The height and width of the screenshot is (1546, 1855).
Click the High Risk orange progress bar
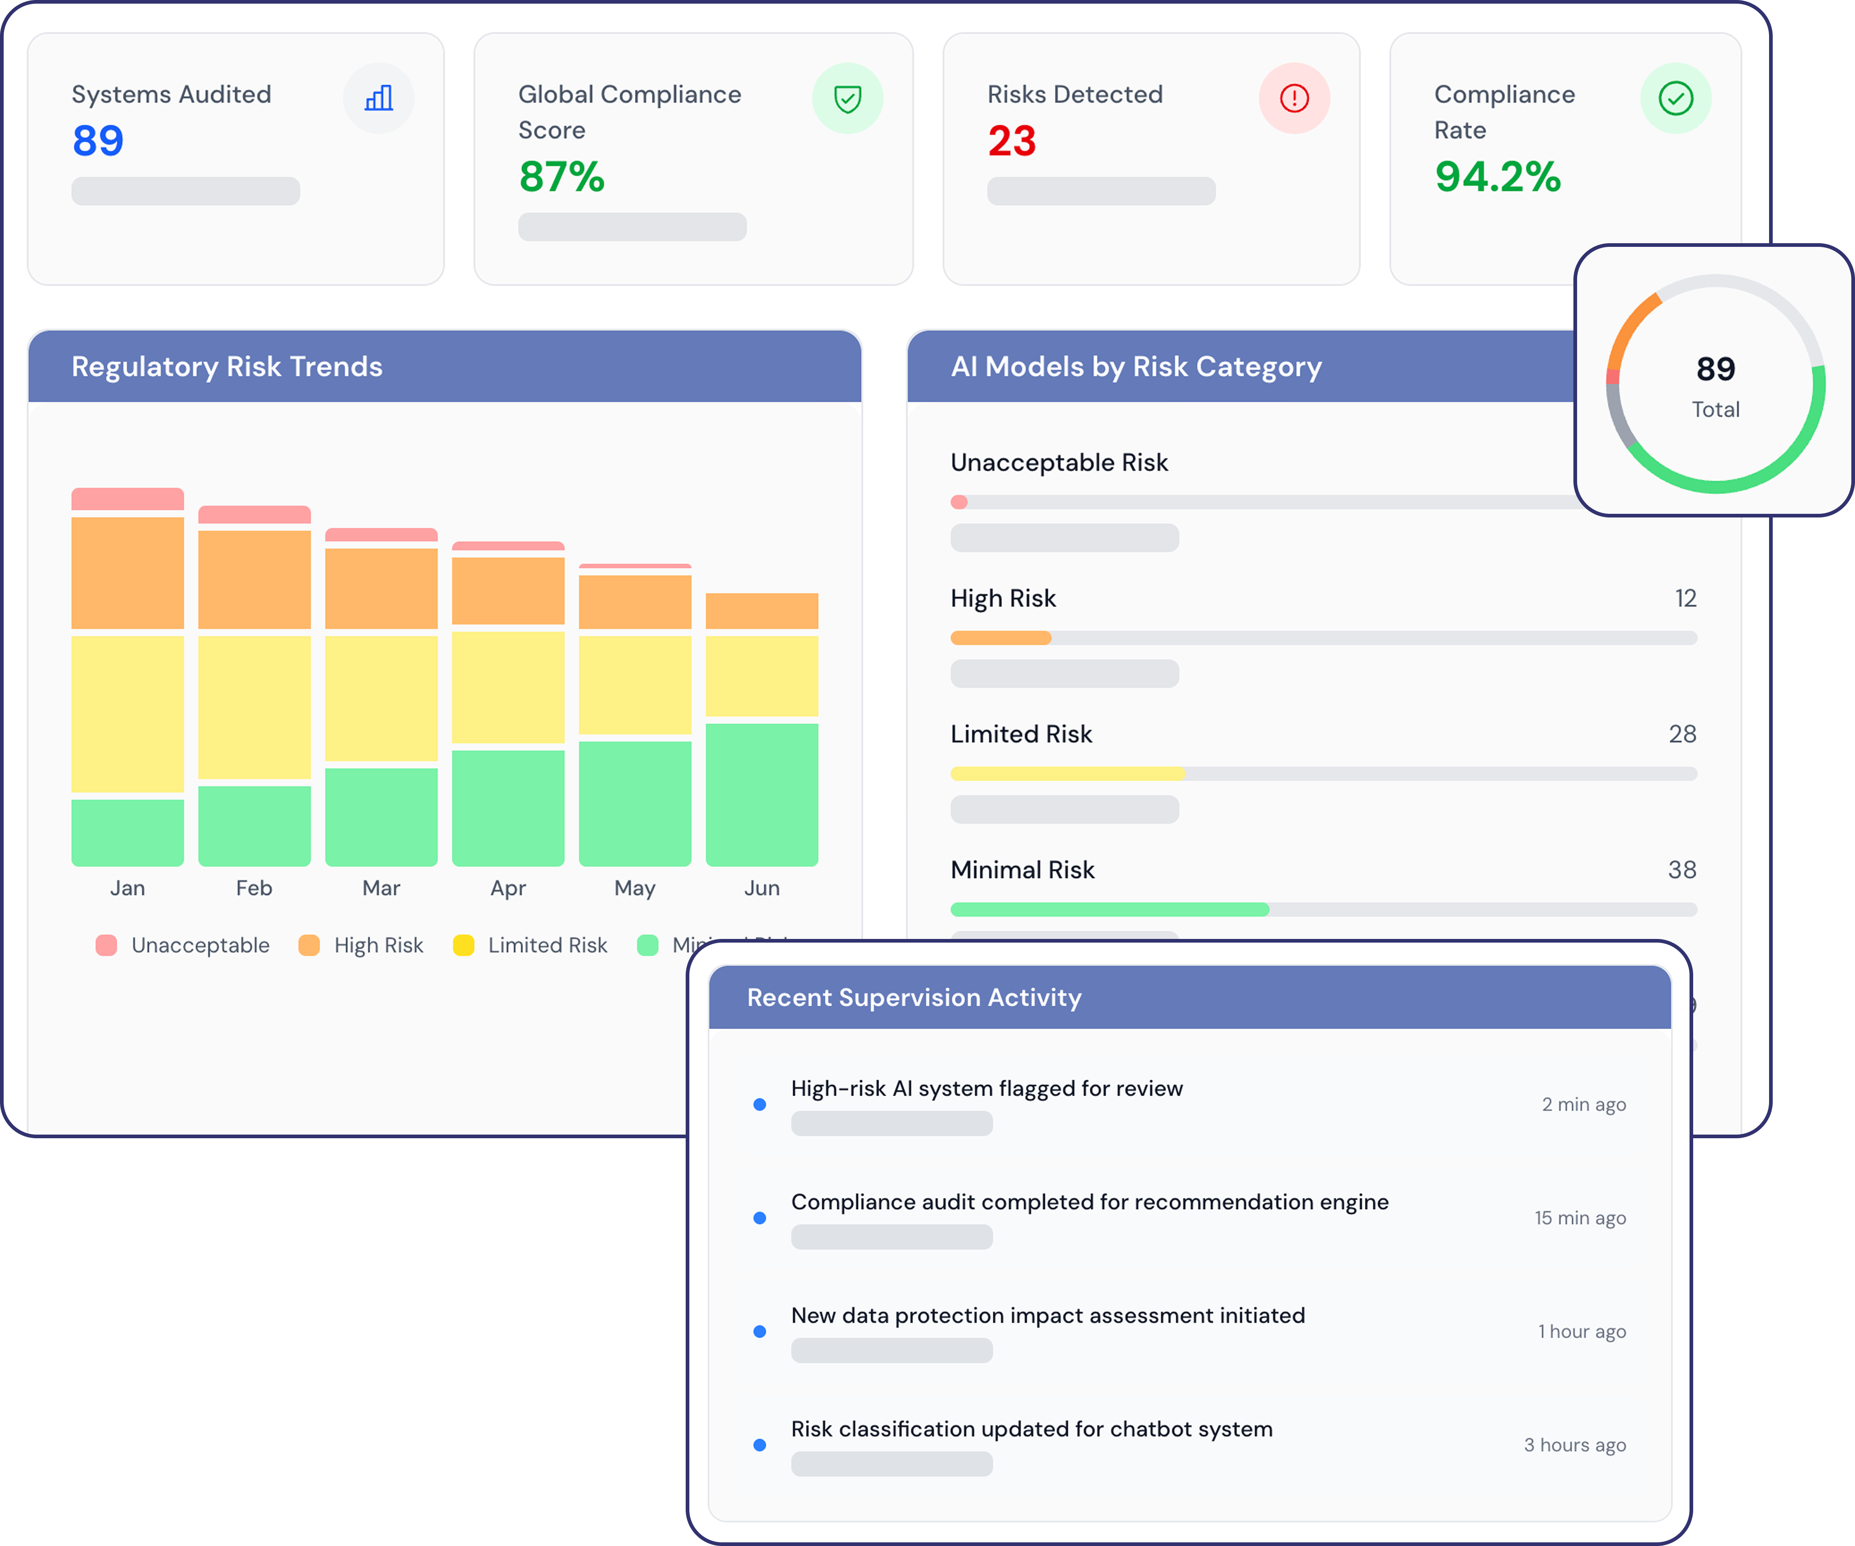[1000, 638]
